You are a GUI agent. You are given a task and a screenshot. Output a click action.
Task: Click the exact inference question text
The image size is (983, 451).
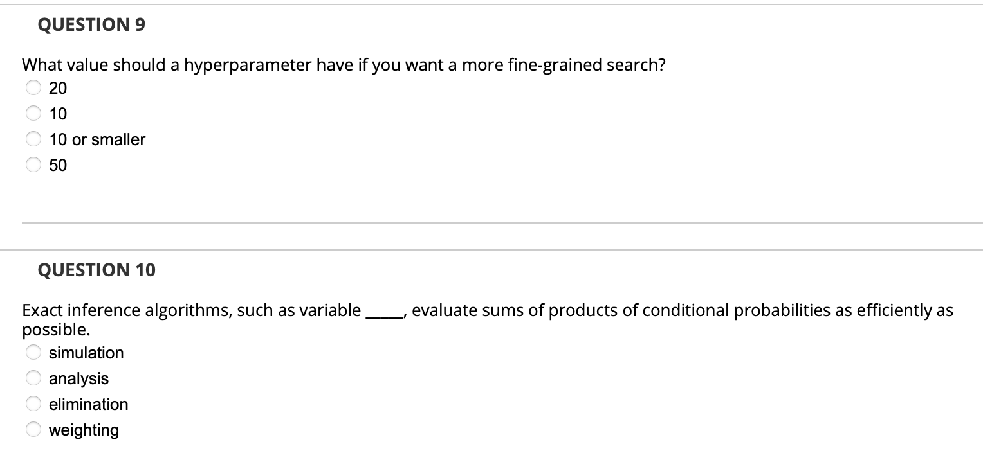(386, 310)
